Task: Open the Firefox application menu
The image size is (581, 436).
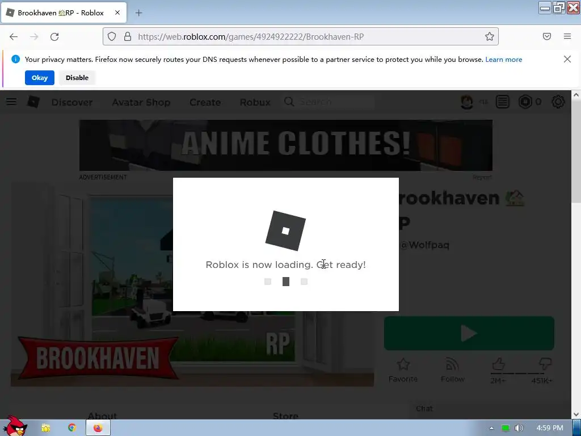Action: click(x=567, y=36)
